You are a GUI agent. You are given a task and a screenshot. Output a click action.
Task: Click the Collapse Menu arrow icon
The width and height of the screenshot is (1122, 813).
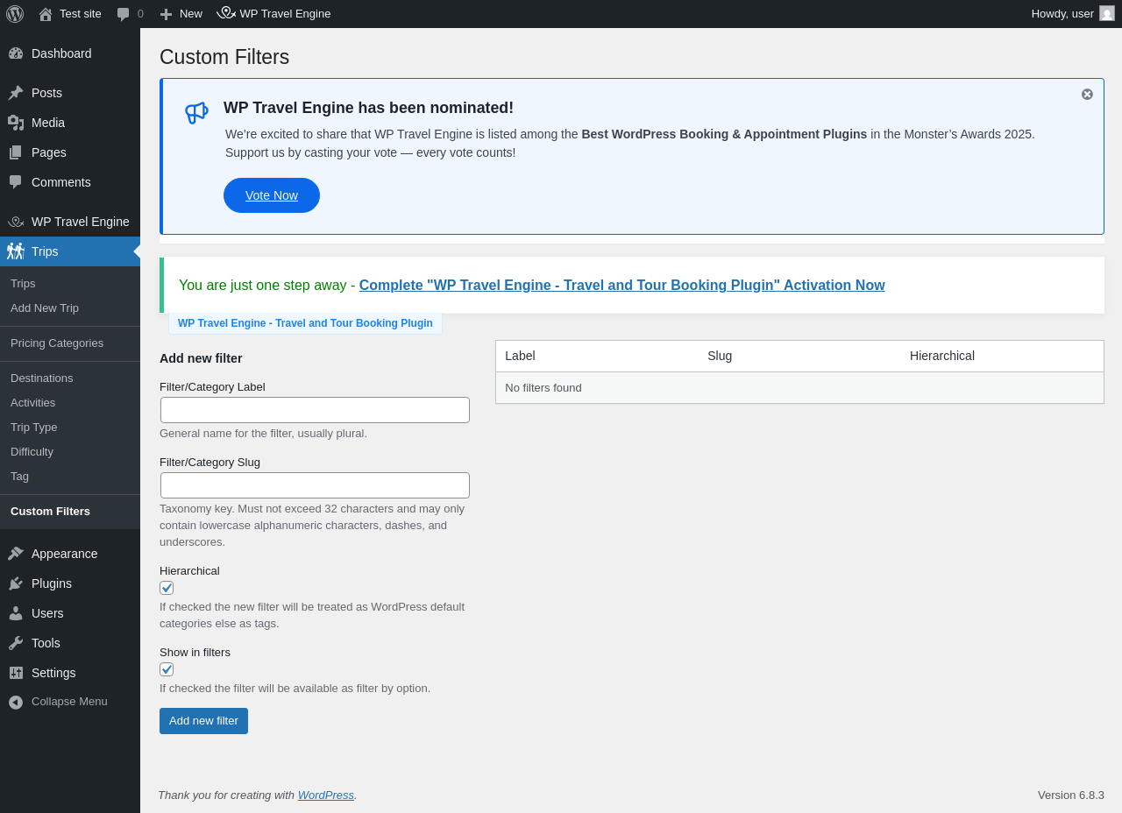(x=16, y=702)
